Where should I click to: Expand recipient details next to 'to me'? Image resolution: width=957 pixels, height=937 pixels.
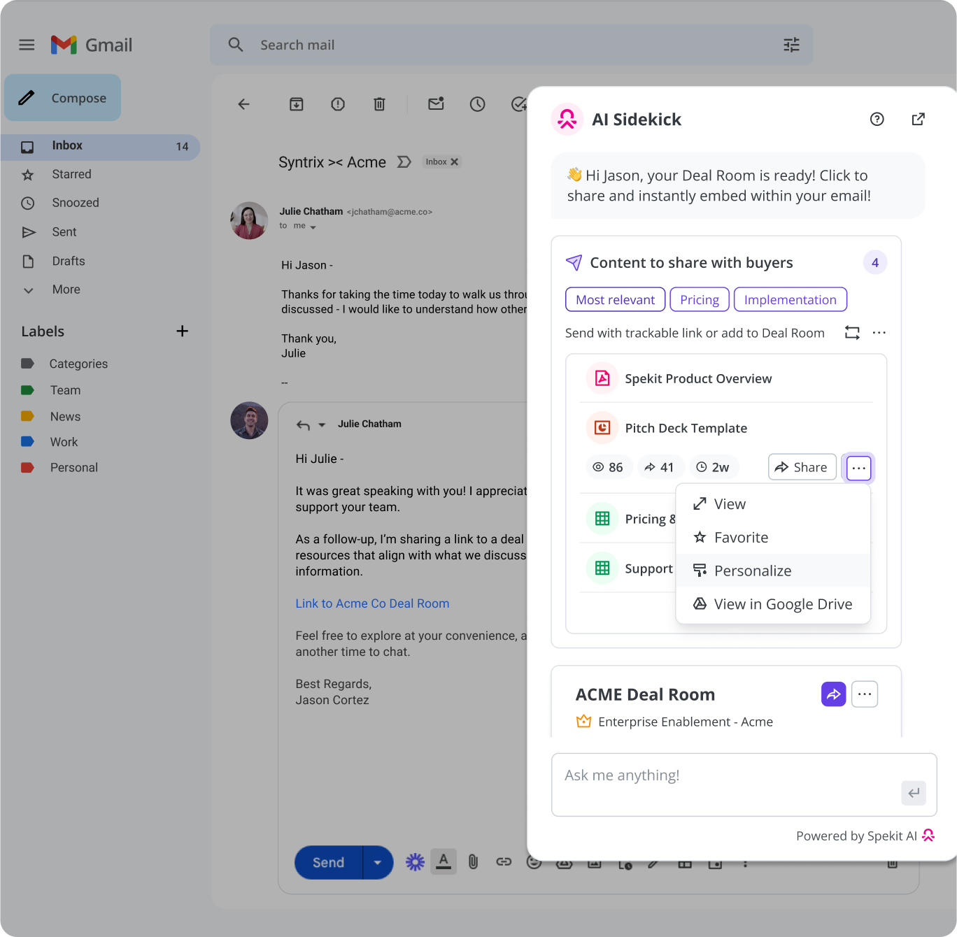tap(313, 227)
